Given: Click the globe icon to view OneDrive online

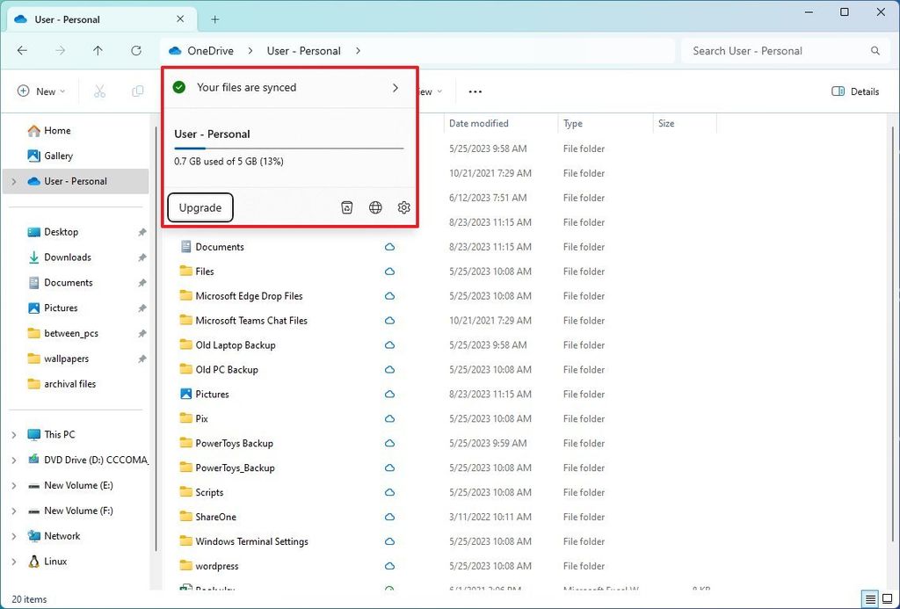Looking at the screenshot, I should [x=375, y=207].
